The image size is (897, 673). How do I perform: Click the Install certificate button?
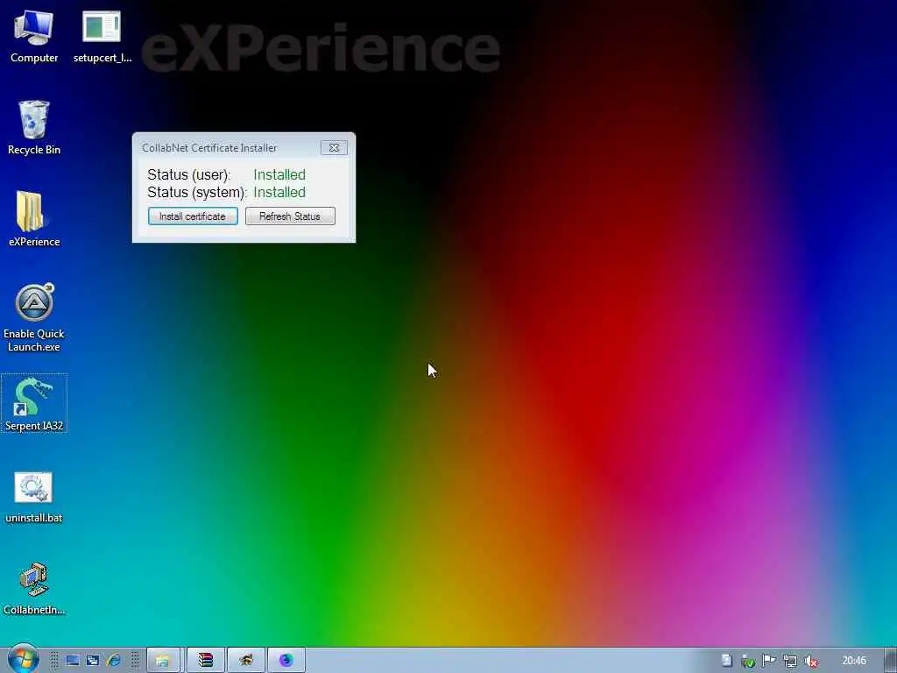click(x=193, y=216)
